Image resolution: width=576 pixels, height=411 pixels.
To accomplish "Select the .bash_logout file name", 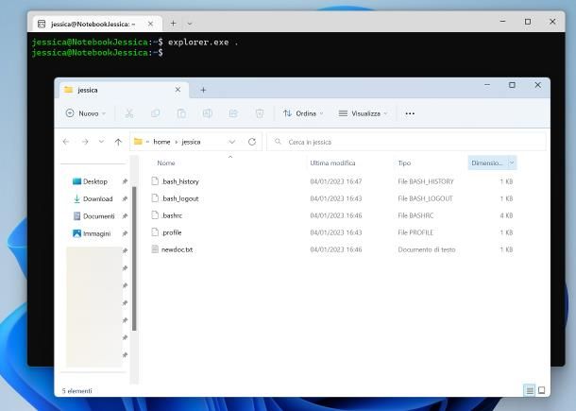I will 180,198.
